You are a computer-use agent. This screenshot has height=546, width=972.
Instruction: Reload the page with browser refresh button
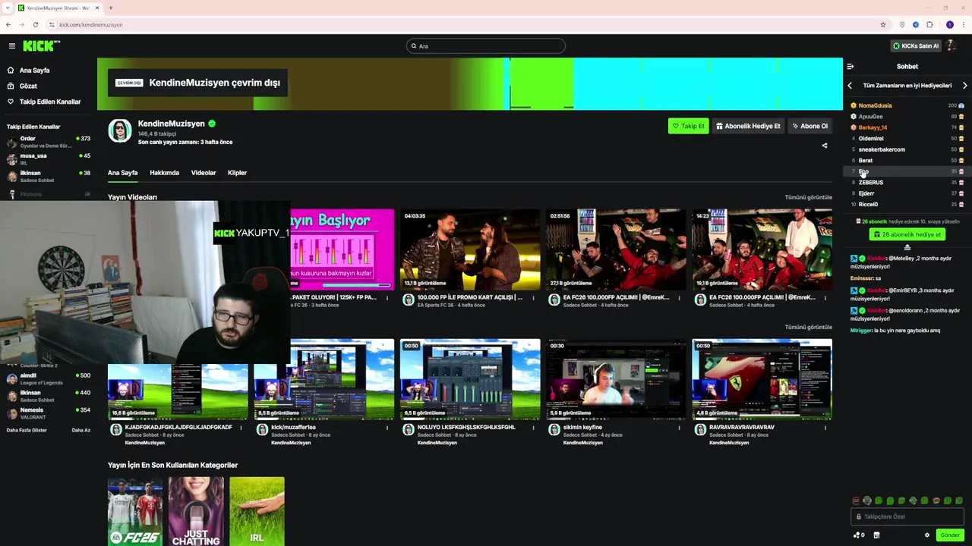pyautogui.click(x=35, y=24)
